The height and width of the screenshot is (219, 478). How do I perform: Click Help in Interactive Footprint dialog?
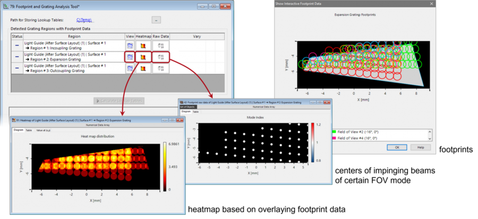click(420, 147)
